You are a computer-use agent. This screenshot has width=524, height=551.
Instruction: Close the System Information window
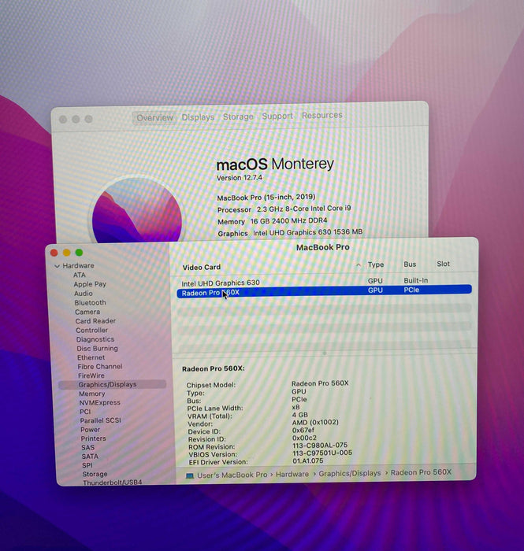54,253
